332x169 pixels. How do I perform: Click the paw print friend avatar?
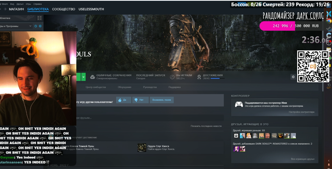coord(236,136)
